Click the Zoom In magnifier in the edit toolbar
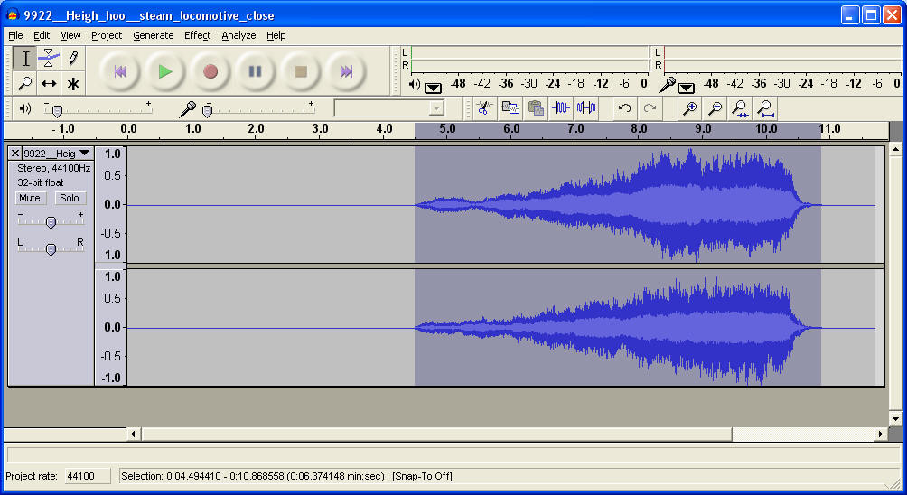Screen dimensions: 907x495 pos(689,108)
